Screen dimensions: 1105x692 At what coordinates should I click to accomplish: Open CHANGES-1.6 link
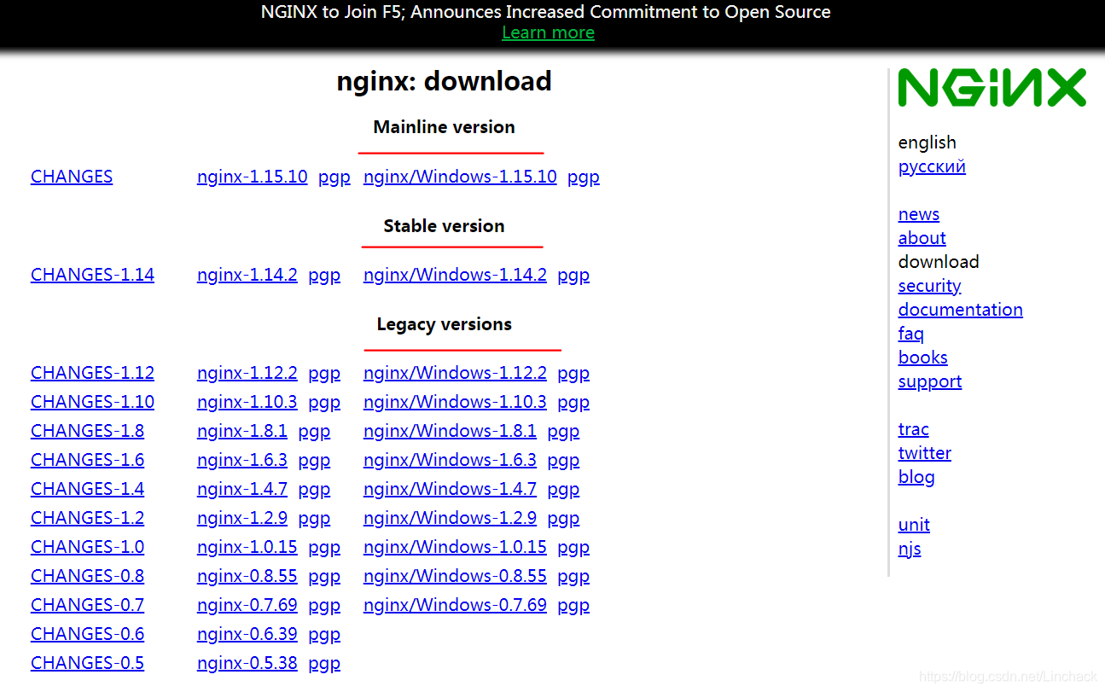click(x=87, y=460)
